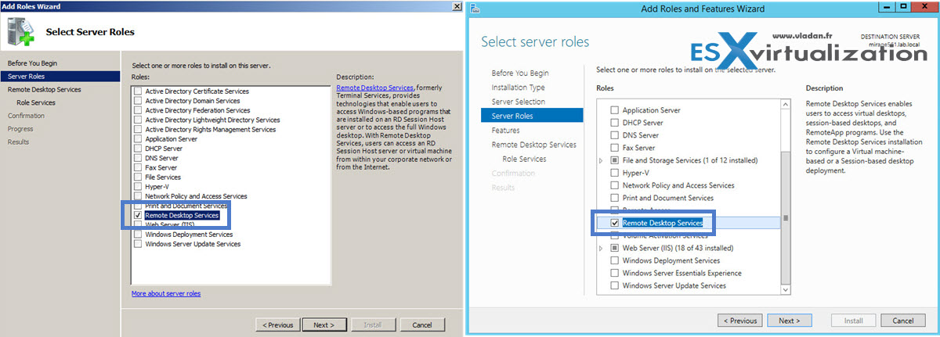Screen dimensions: 940x337
Task: Click roles list scroll-up arrow
Action: (x=786, y=104)
